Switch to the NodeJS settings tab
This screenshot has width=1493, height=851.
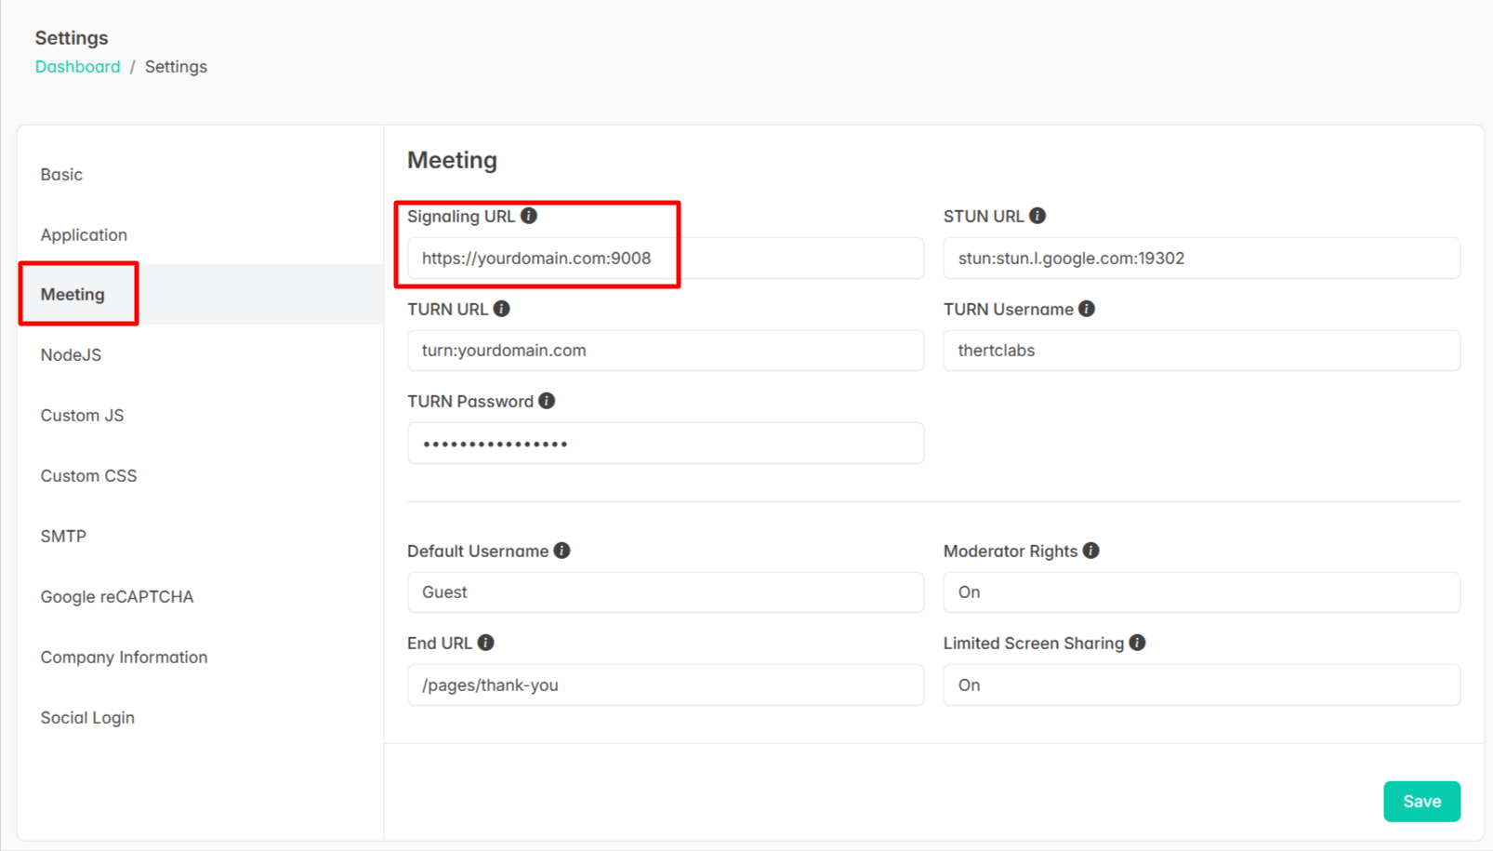(x=71, y=355)
